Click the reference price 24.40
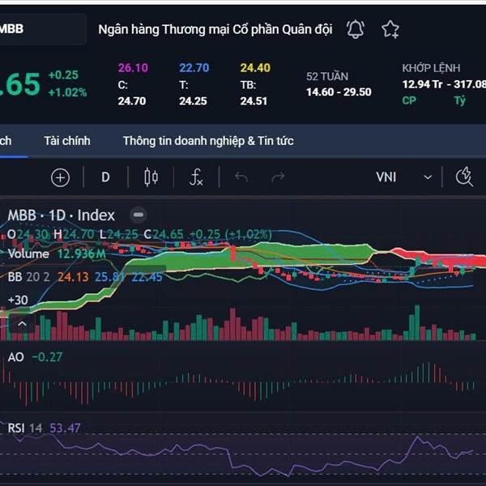 (x=255, y=68)
